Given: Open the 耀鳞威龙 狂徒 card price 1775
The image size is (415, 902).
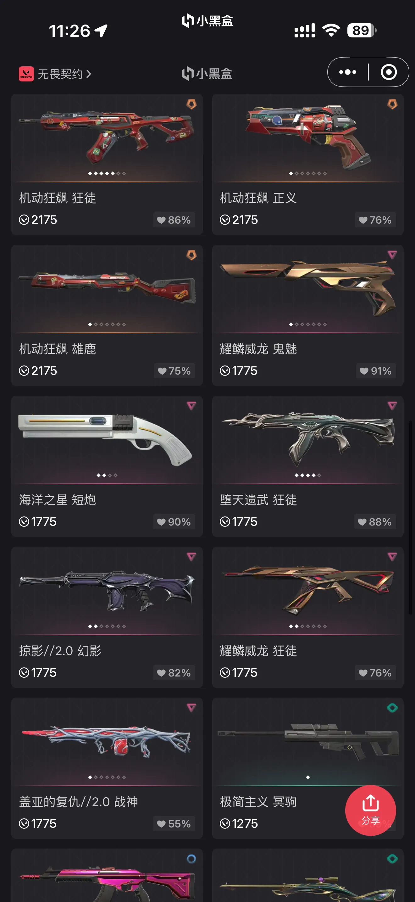Looking at the screenshot, I should (239, 673).
